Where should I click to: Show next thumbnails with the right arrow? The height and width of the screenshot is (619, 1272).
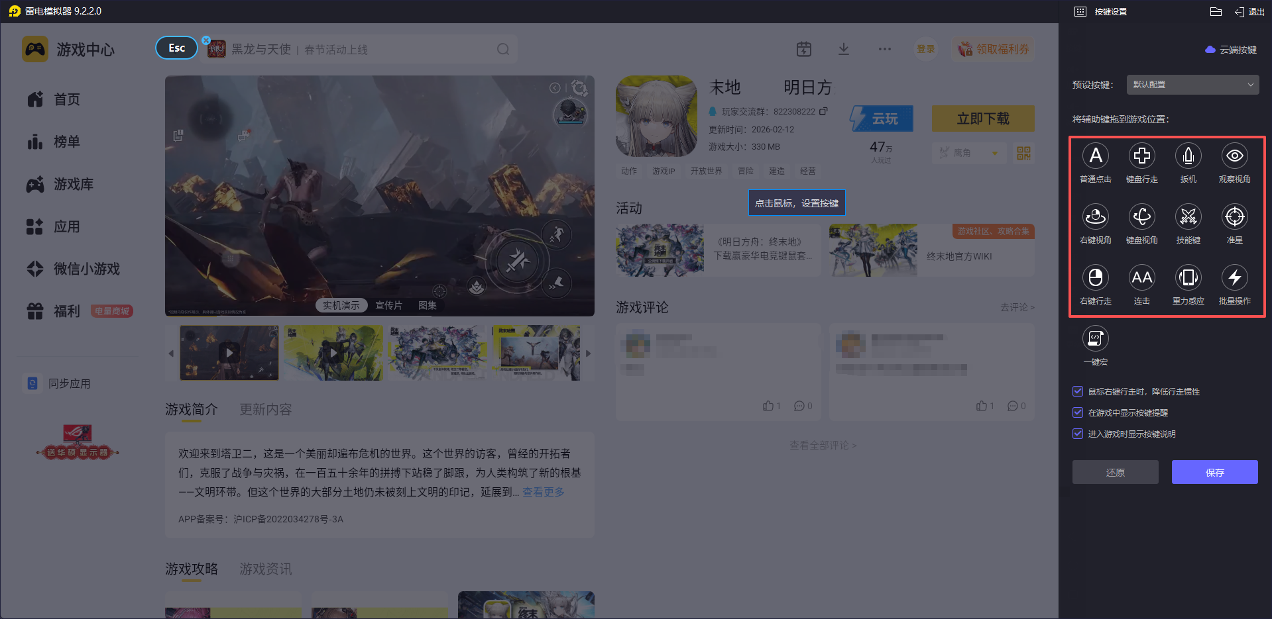[x=588, y=354]
